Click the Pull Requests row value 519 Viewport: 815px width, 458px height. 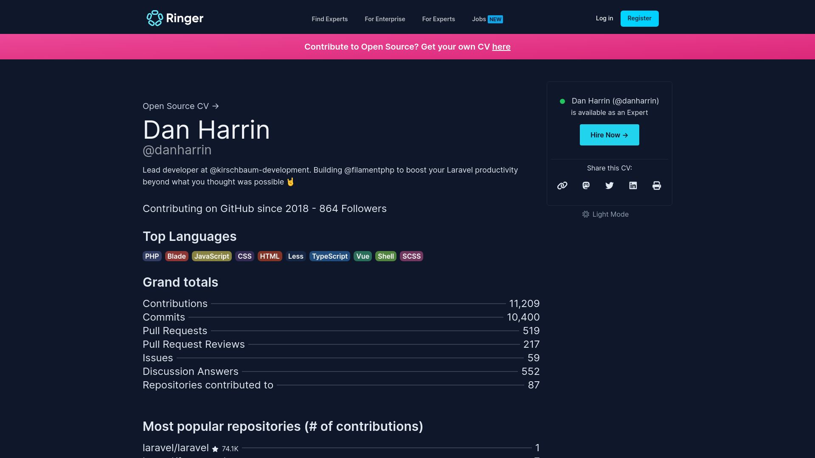tap(531, 331)
